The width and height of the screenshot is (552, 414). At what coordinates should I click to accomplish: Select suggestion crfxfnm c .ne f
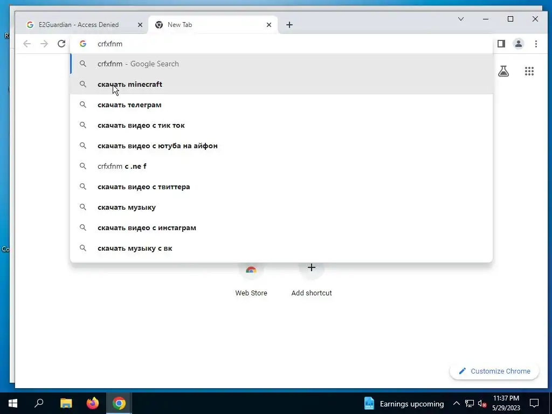coord(281,166)
